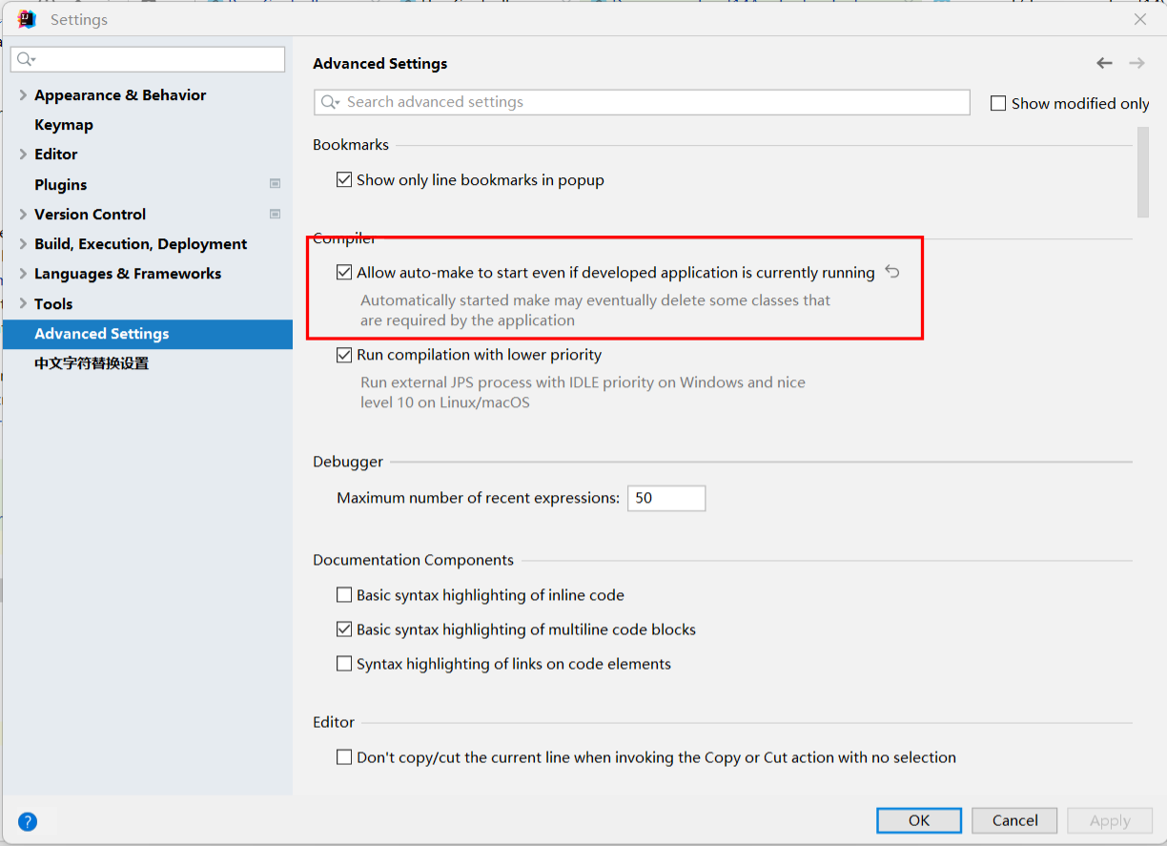The height and width of the screenshot is (846, 1167).
Task: Open help via the question mark icon
Action: (x=28, y=820)
